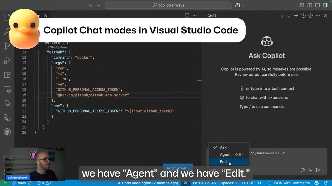Open notifications bell in status bar
The image size is (332, 186).
pyautogui.click(x=325, y=183)
